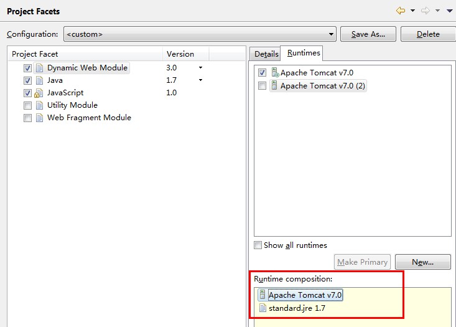Uncheck the Apache Tomcat v7.0 runtime

pyautogui.click(x=262, y=72)
